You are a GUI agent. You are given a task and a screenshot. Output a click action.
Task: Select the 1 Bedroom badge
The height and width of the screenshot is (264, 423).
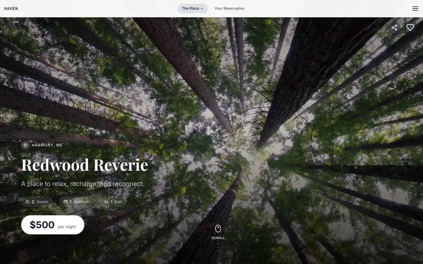76,202
